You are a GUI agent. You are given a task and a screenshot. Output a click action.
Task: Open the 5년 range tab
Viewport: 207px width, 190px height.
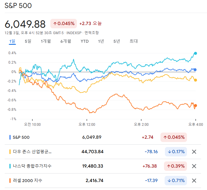pos(117,41)
